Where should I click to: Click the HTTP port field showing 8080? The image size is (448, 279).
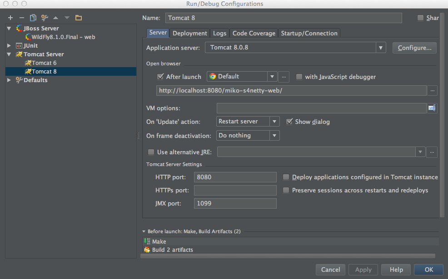tap(235, 177)
